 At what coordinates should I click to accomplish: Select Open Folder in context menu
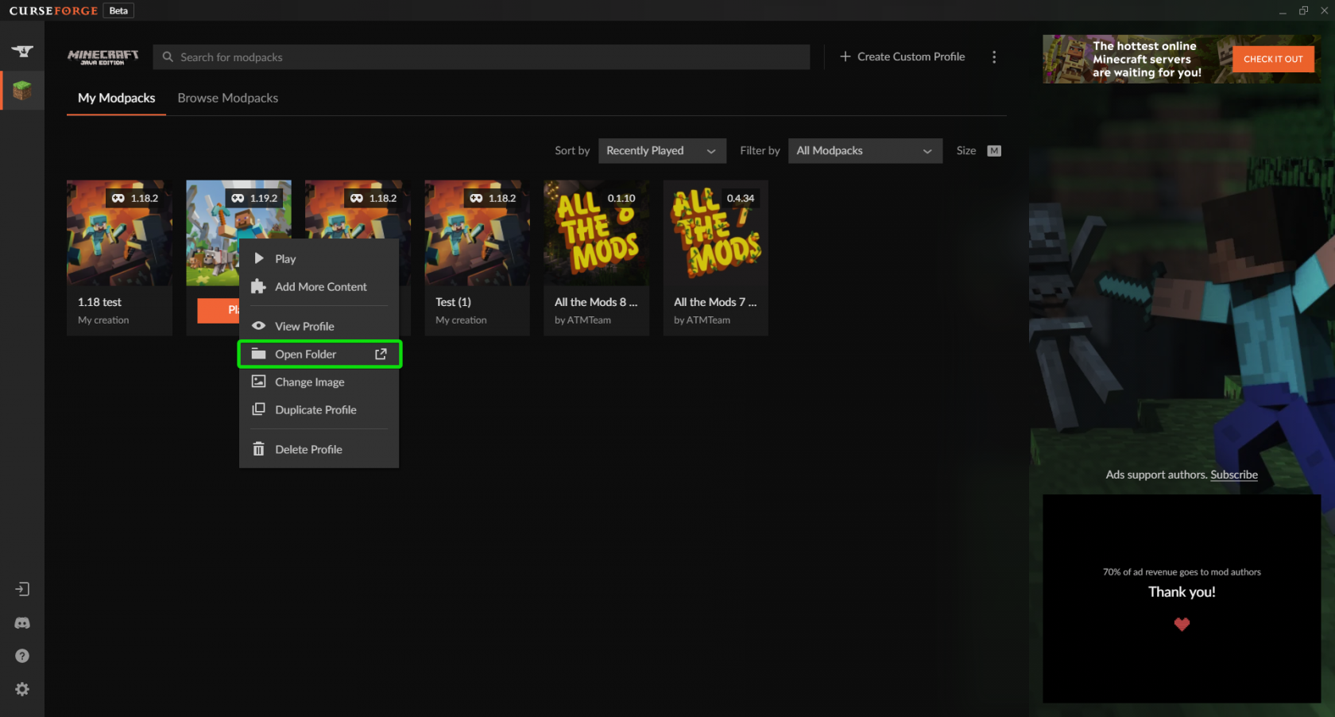[x=319, y=354]
